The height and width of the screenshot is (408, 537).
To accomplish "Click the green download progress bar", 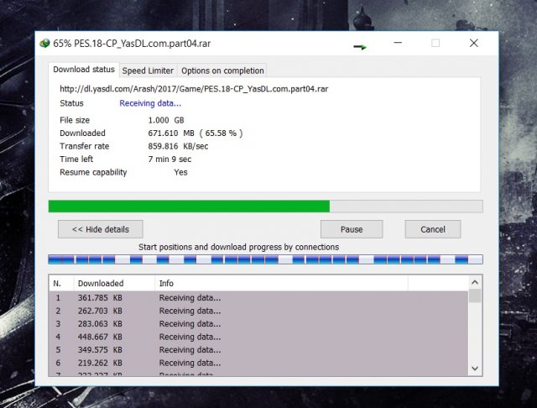I will (265, 207).
